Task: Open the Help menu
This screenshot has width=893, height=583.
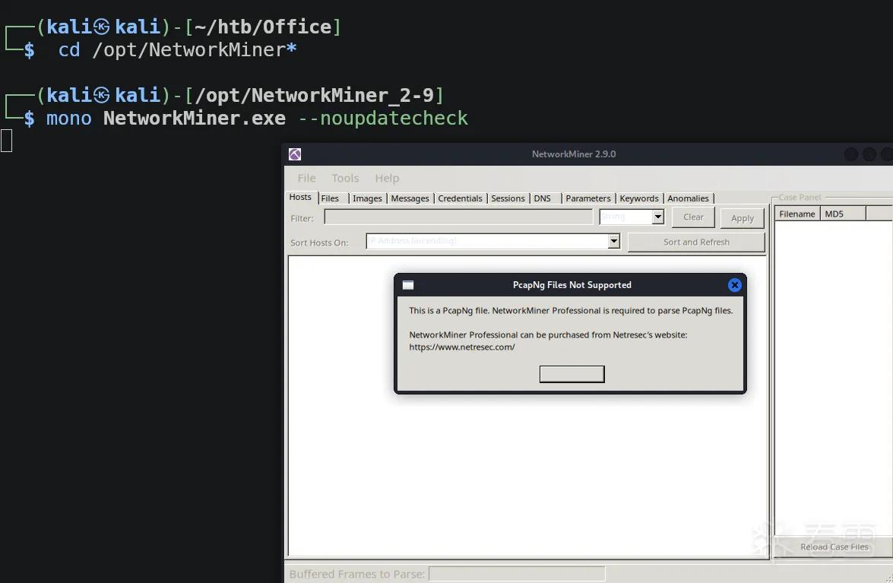Action: (x=387, y=178)
